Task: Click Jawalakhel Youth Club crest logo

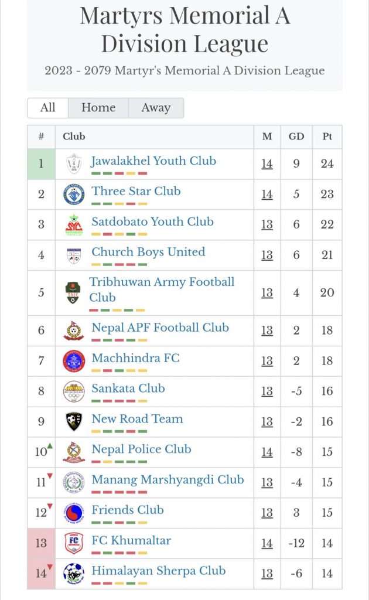Action: pos(74,164)
